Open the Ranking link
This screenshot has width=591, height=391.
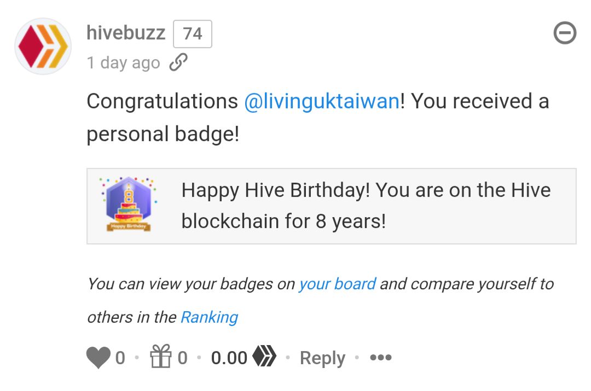(209, 317)
